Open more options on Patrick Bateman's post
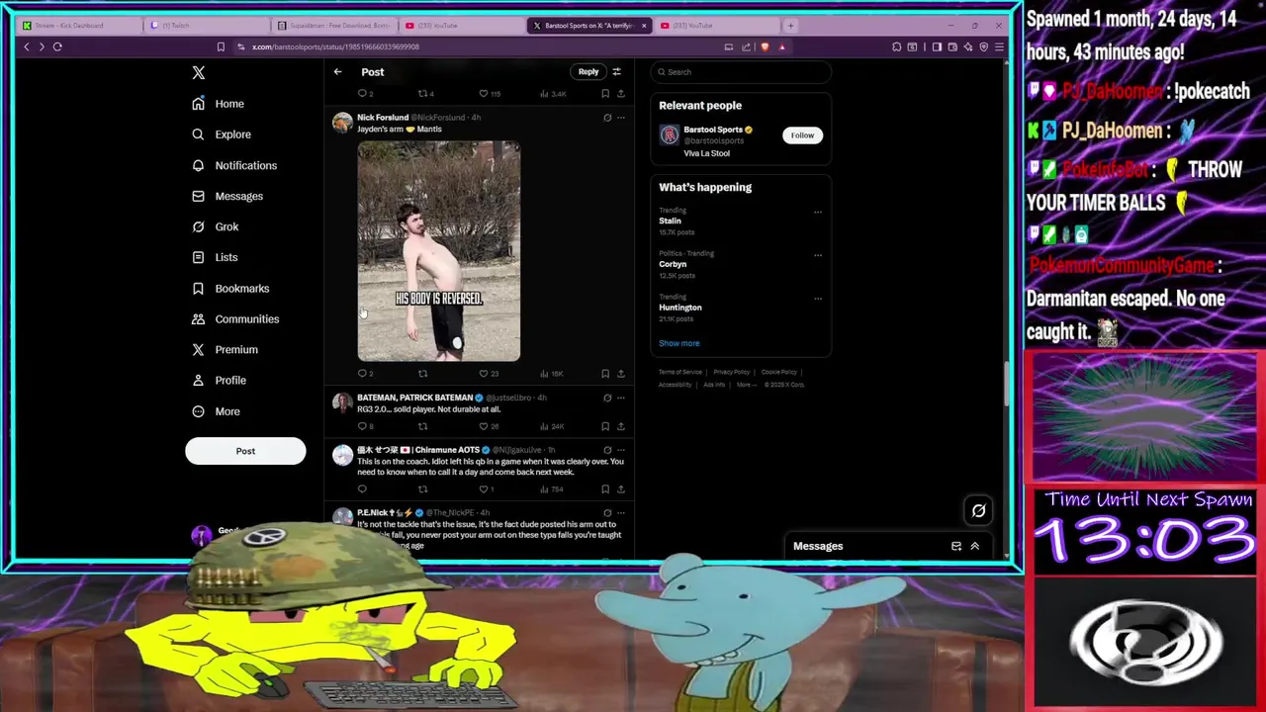1266x712 pixels. point(620,398)
